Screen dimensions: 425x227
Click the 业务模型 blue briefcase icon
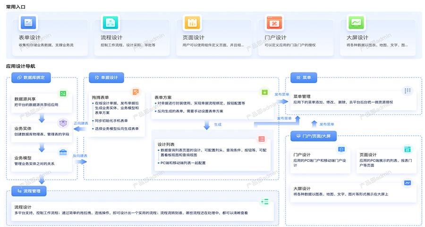coord(63,152)
